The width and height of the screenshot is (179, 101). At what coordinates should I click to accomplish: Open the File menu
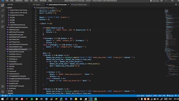coord(7,1)
